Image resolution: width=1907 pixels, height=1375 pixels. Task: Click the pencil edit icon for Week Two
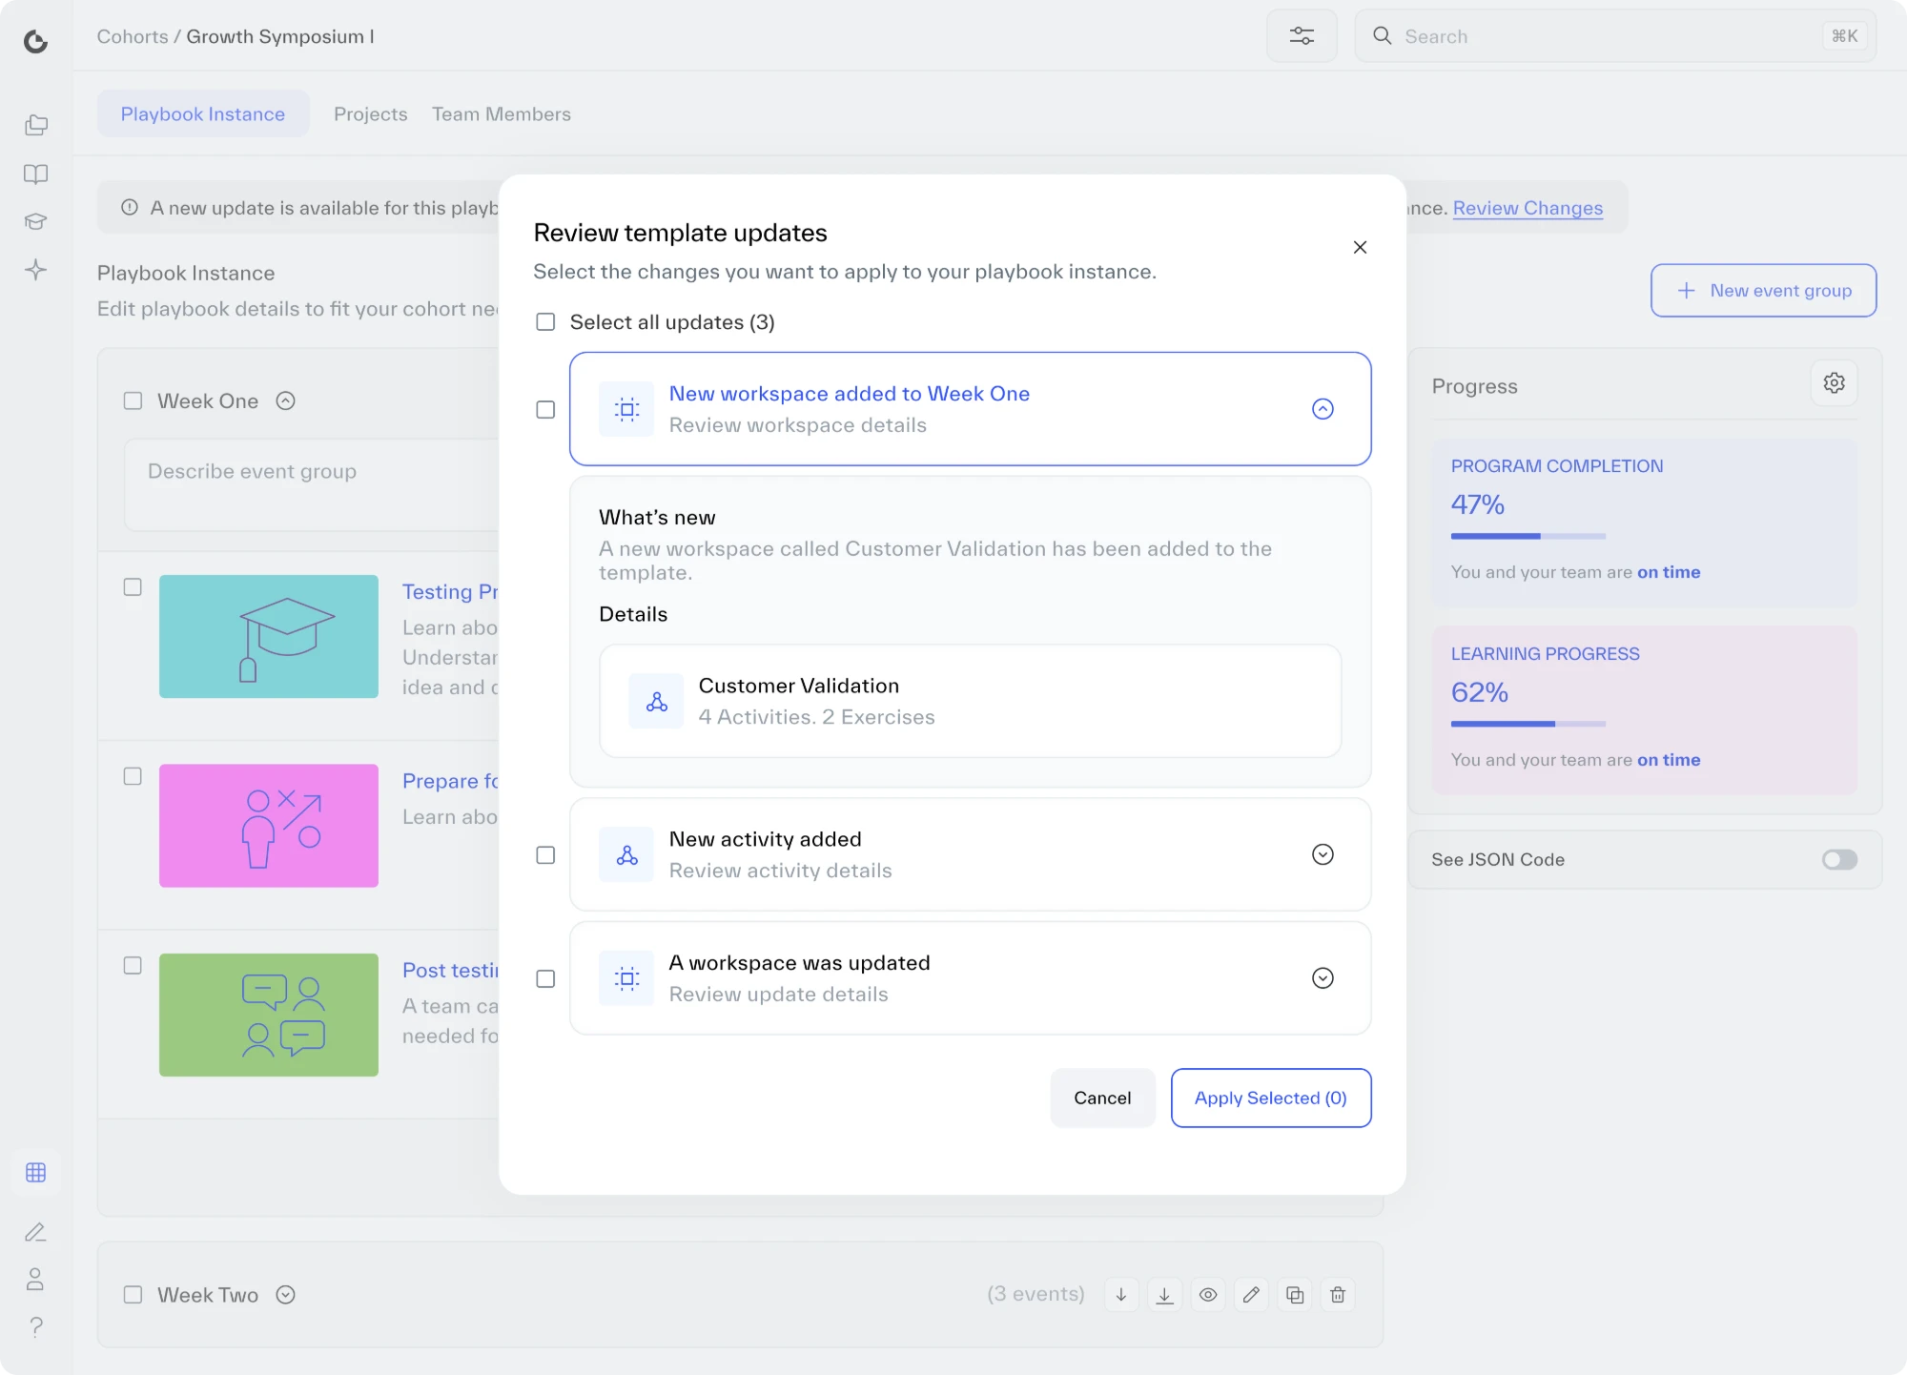(1251, 1295)
